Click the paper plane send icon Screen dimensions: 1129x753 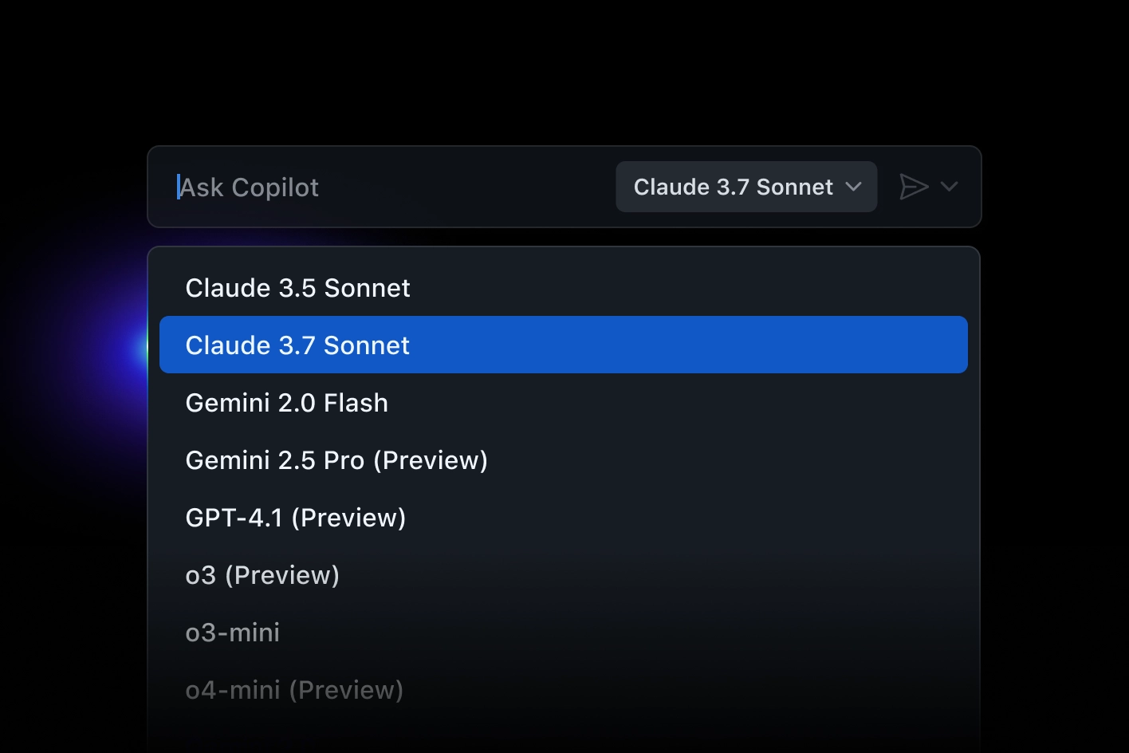914,187
